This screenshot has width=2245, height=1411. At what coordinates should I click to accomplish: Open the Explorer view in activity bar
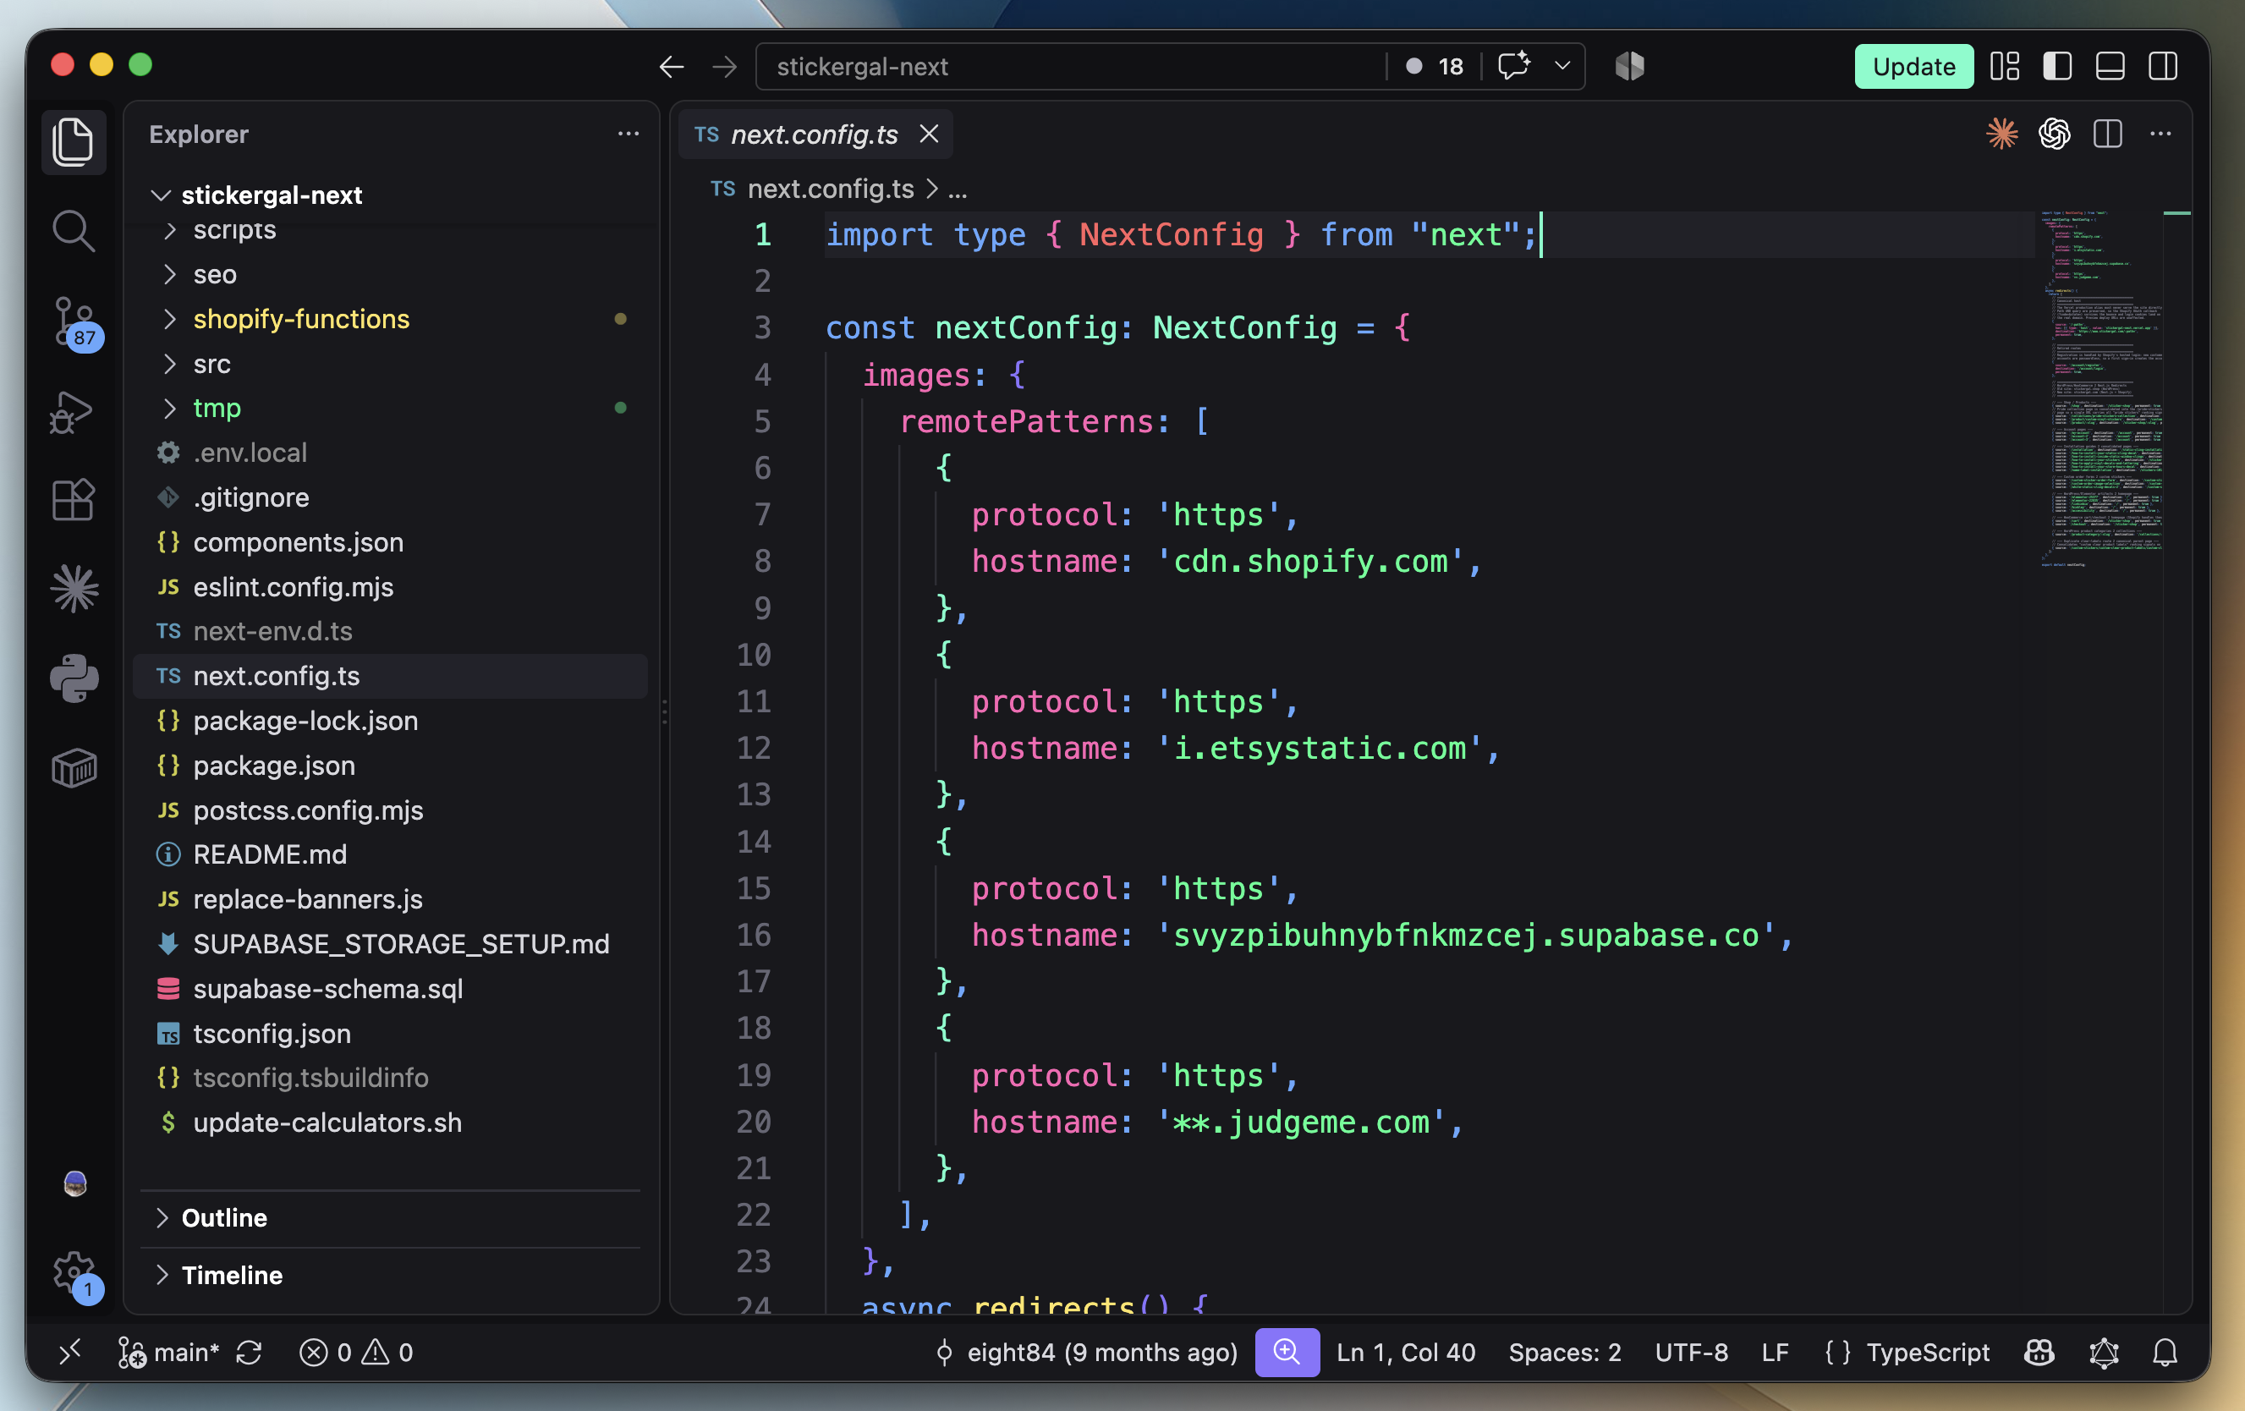pyautogui.click(x=73, y=142)
